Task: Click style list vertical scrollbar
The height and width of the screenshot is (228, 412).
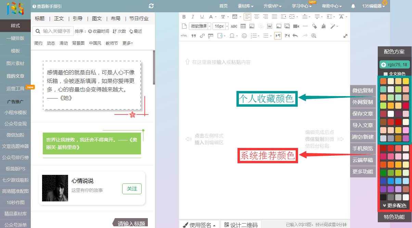Action: point(154,67)
